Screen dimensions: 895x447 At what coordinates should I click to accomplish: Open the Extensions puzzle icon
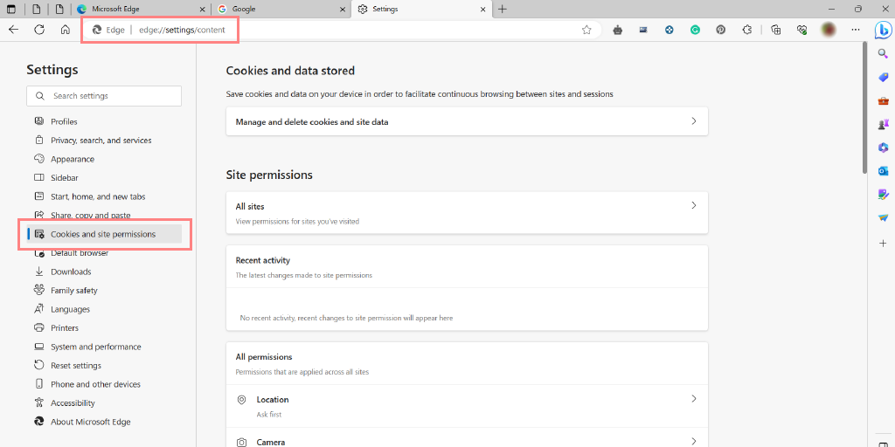[x=746, y=30]
